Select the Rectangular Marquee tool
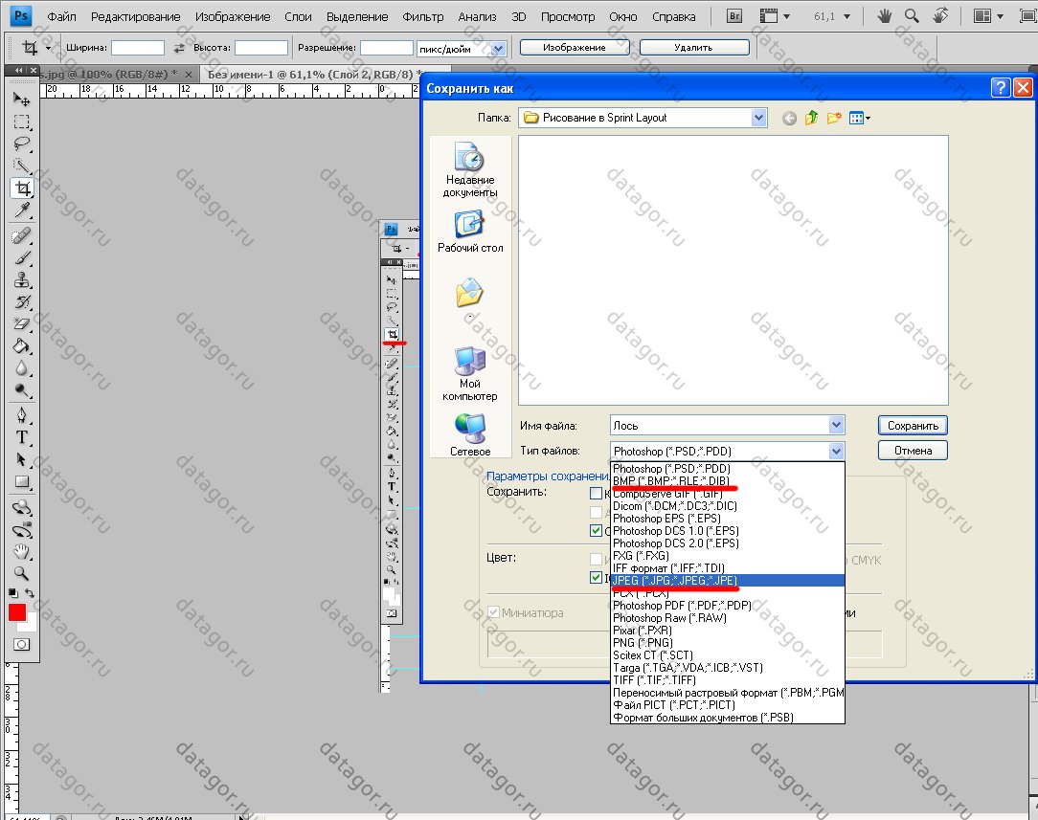This screenshot has height=820, width=1038. pos(22,122)
